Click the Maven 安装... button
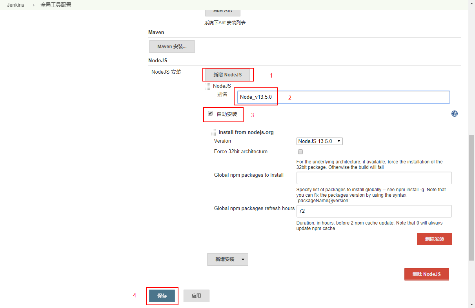The width and height of the screenshot is (475, 308). (x=172, y=47)
